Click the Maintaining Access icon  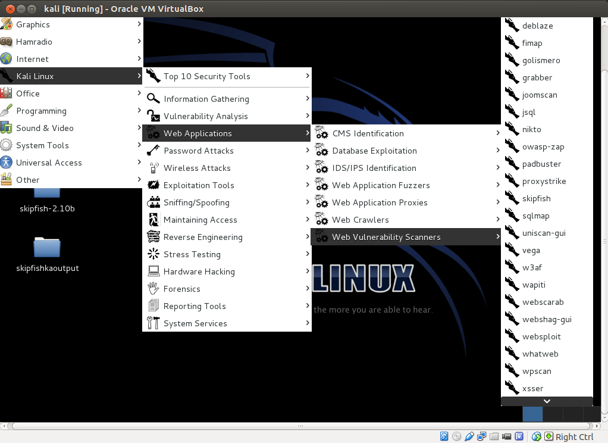153,219
